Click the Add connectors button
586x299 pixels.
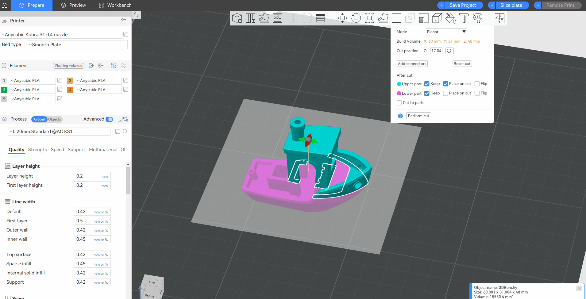point(412,64)
